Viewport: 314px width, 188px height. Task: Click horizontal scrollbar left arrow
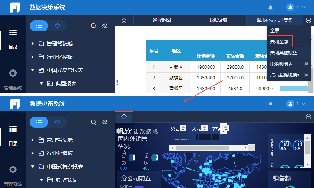(172, 148)
